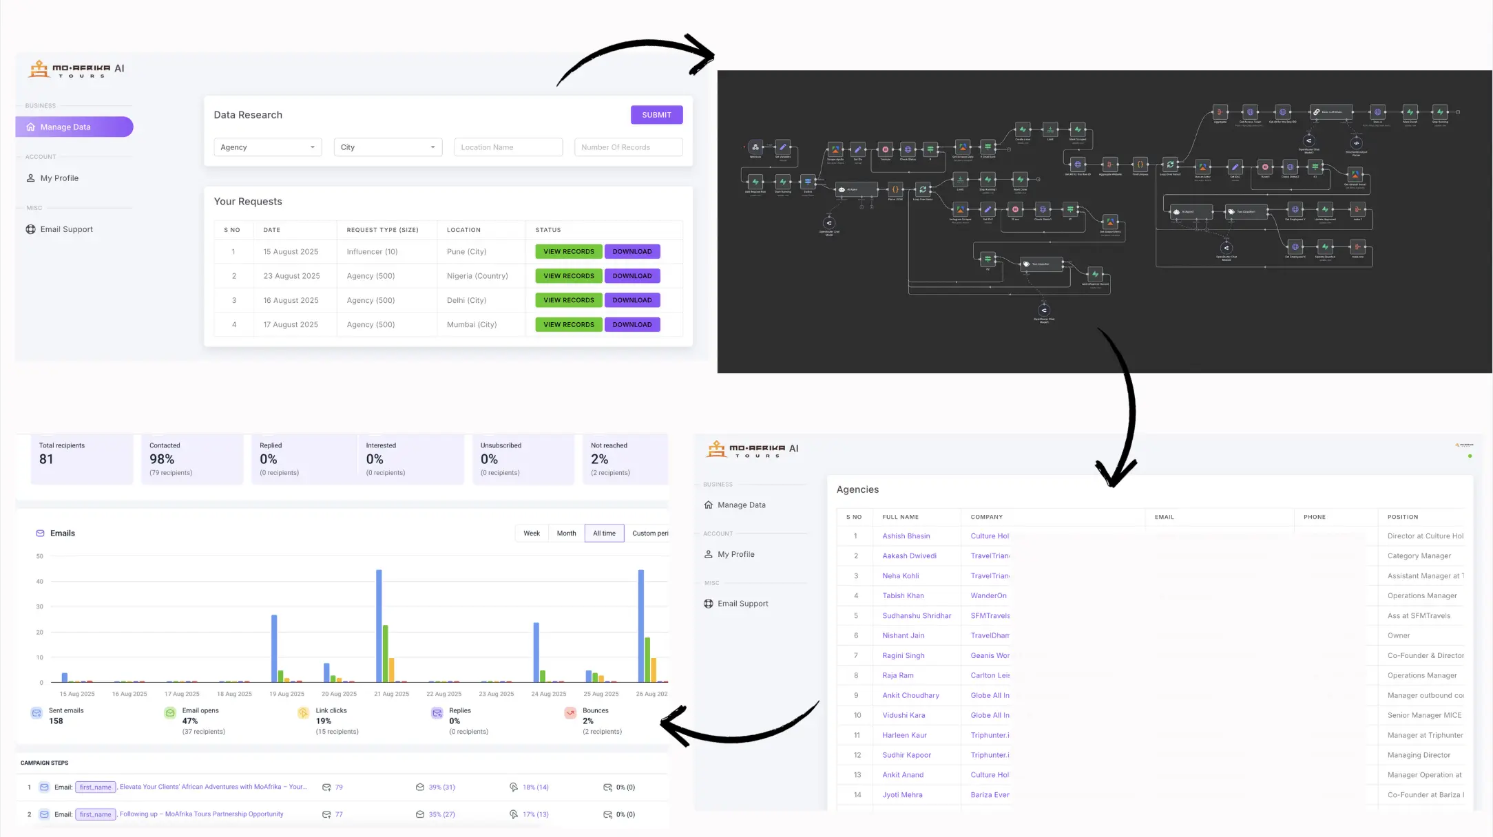This screenshot has width=1493, height=837.
Task: Select the Set Variables node
Action: click(x=783, y=147)
